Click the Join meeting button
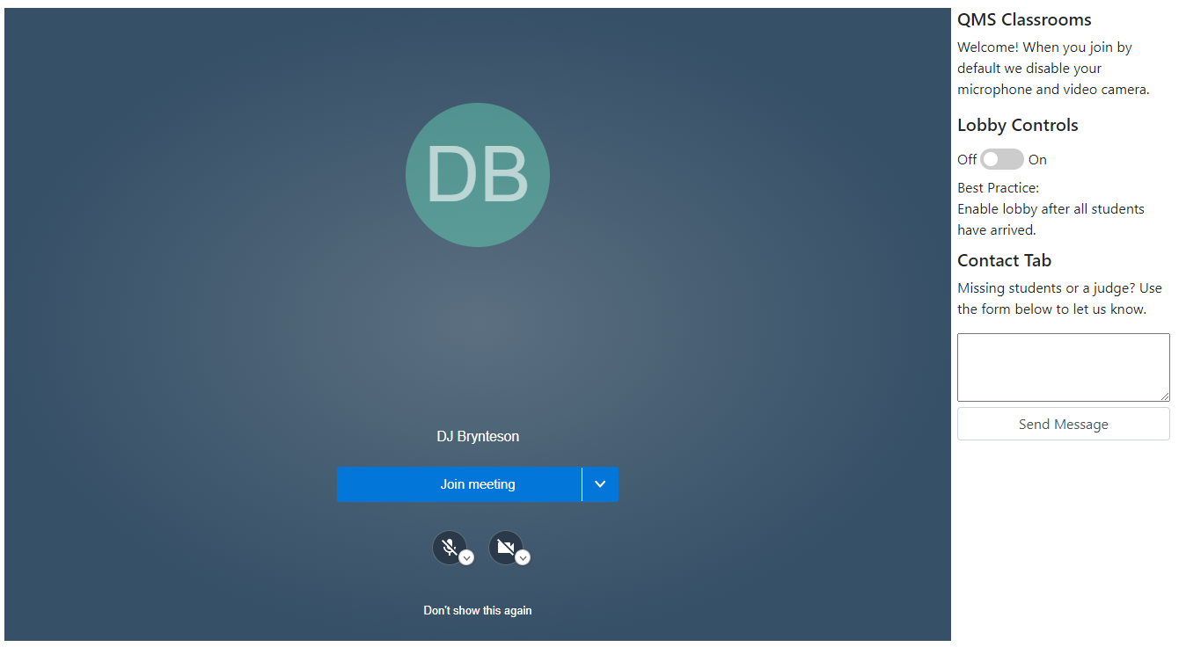This screenshot has width=1186, height=647. (459, 484)
